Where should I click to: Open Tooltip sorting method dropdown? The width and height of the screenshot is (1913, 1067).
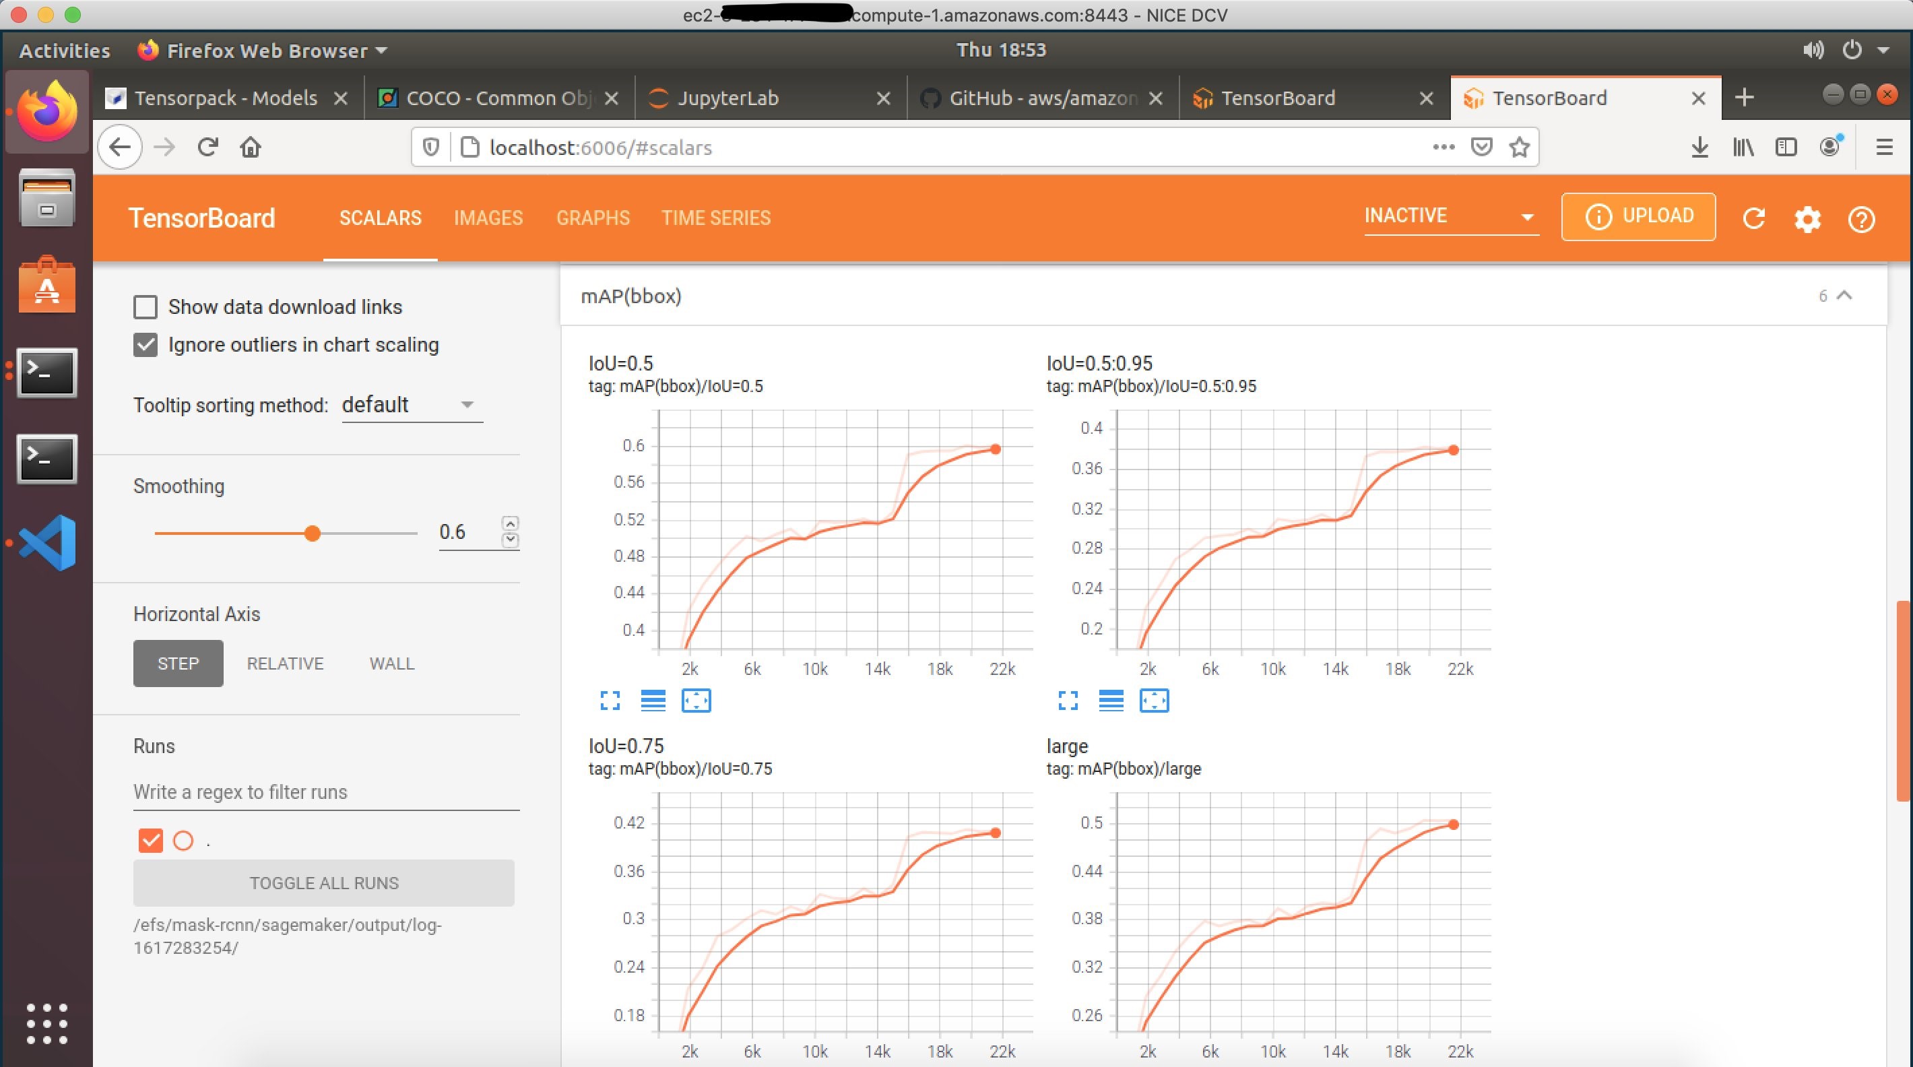(x=412, y=405)
